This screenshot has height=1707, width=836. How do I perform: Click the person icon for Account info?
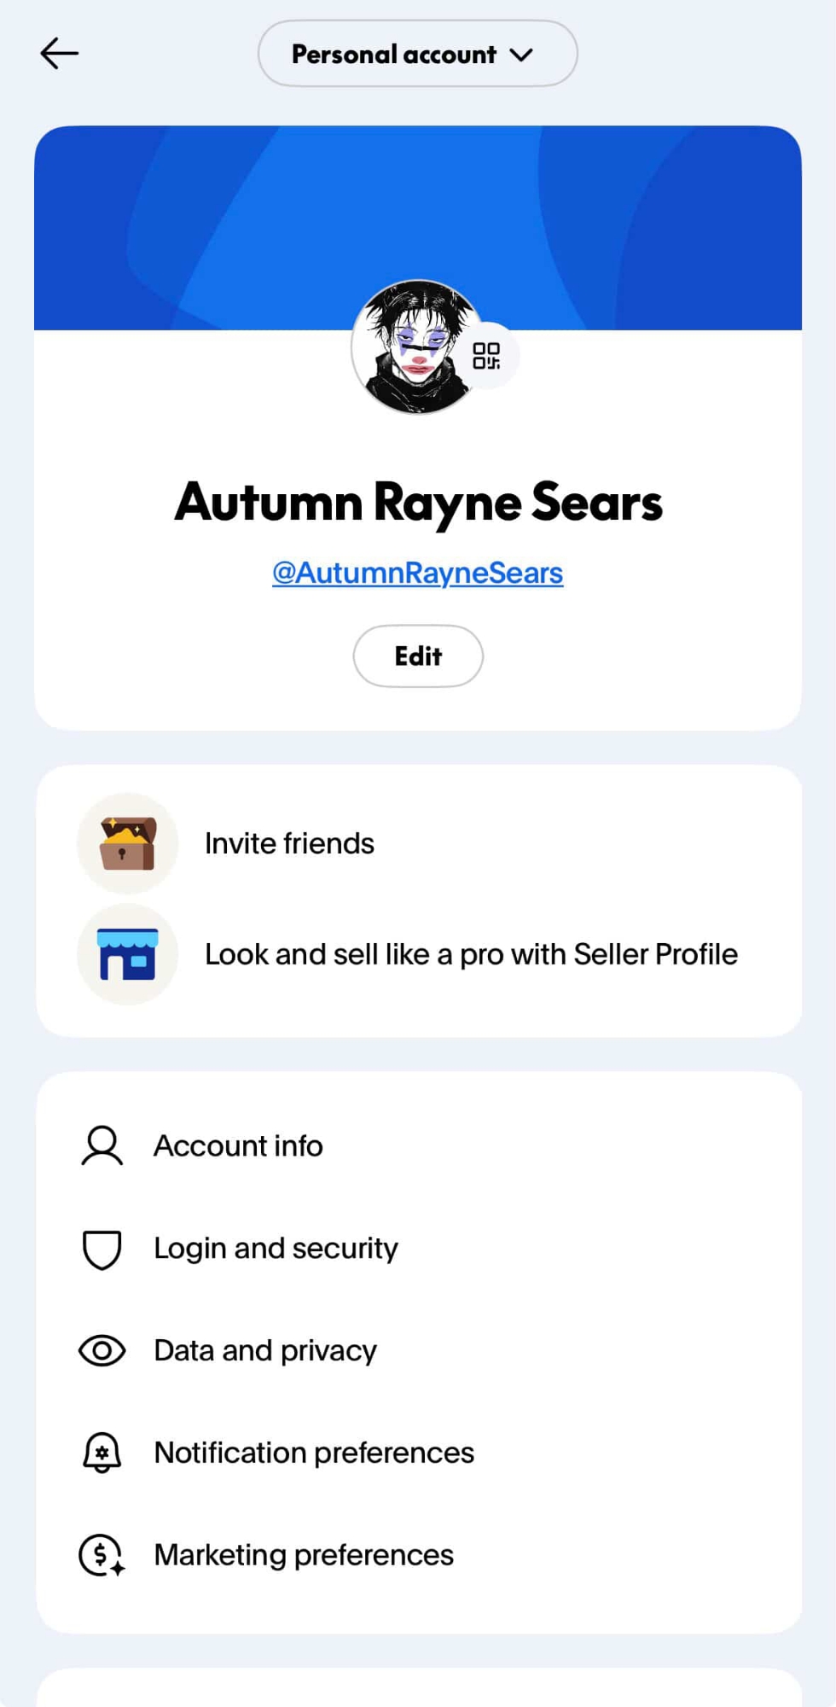point(102,1145)
